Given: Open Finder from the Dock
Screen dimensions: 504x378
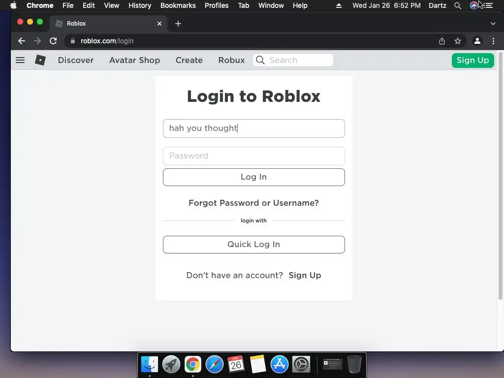Looking at the screenshot, I should tap(150, 364).
